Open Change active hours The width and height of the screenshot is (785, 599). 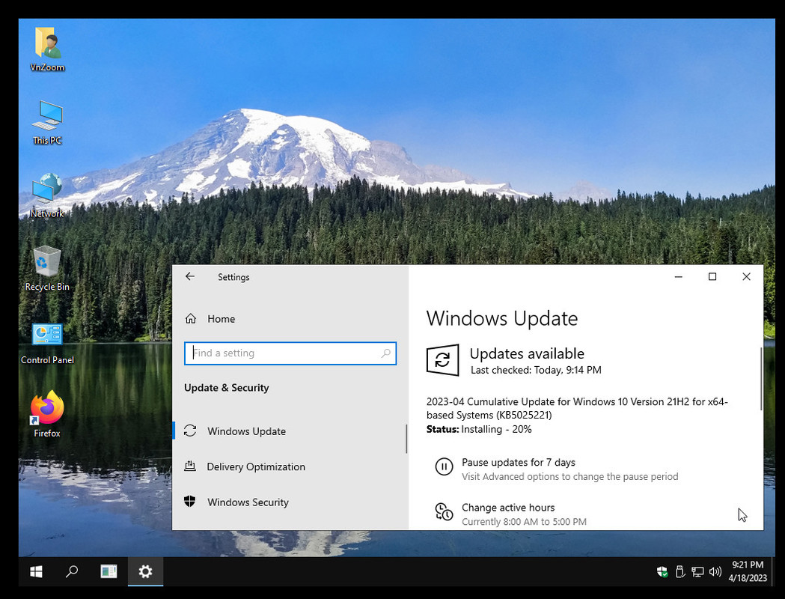pos(508,508)
